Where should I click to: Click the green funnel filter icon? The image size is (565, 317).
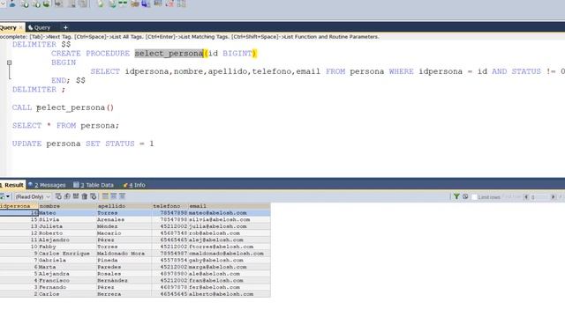pyautogui.click(x=456, y=196)
